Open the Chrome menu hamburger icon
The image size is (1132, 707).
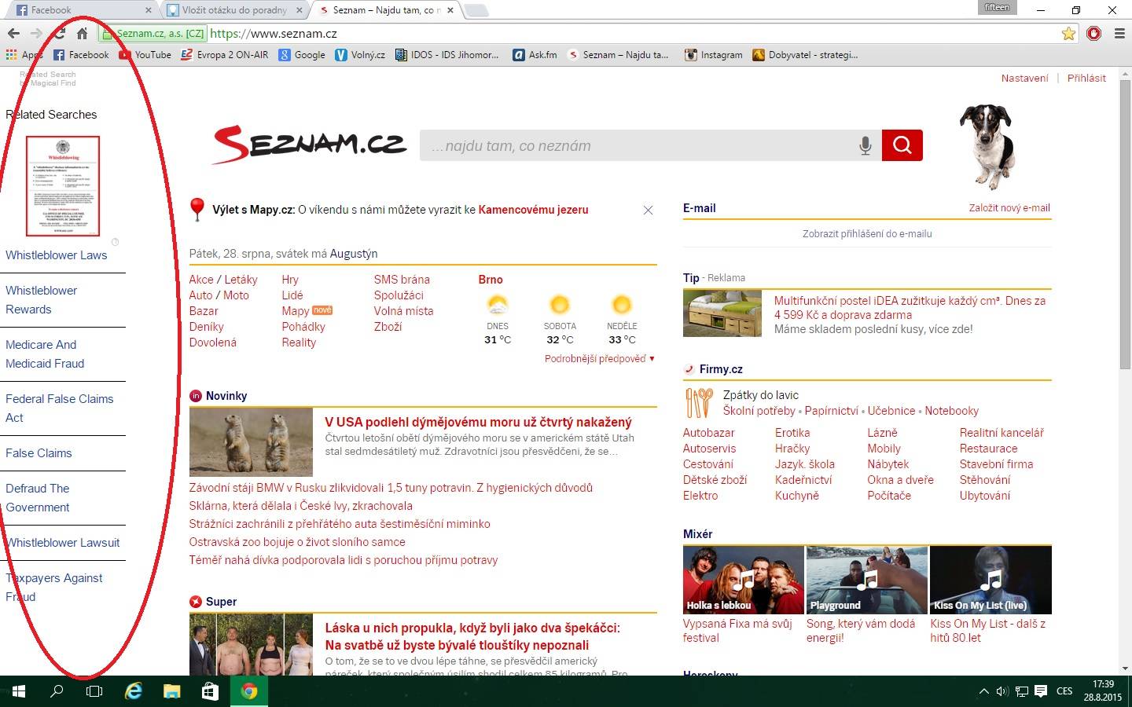tap(1120, 34)
